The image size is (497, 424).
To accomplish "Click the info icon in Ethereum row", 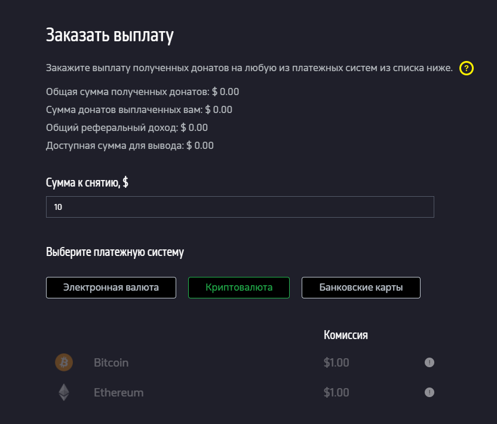I will pyautogui.click(x=429, y=392).
